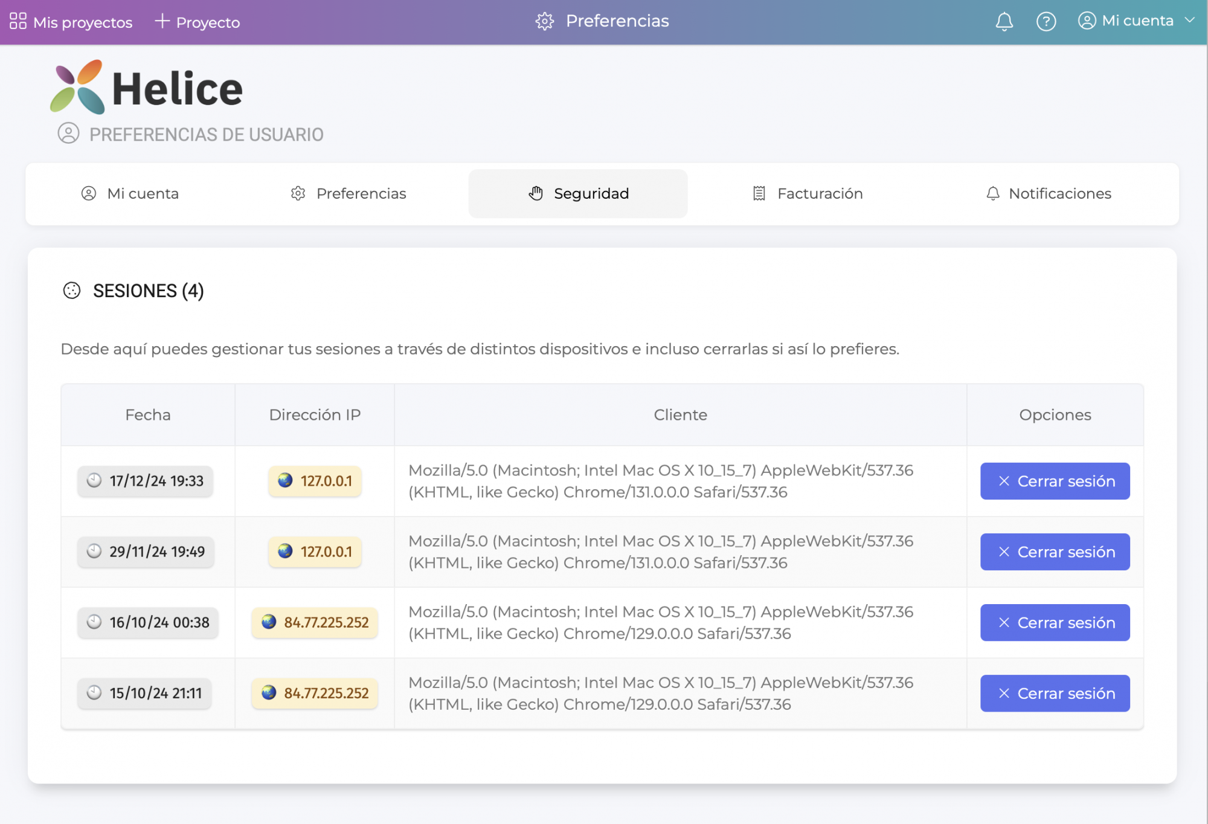This screenshot has width=1208, height=824.
Task: Click the PREFERENCIAS DE USUARIO heading
Action: (x=207, y=134)
